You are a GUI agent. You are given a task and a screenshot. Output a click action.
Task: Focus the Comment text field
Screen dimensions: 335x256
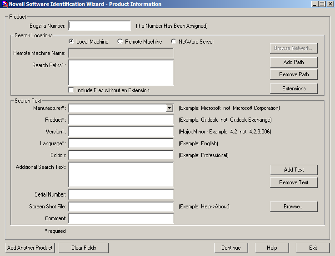coord(121,218)
